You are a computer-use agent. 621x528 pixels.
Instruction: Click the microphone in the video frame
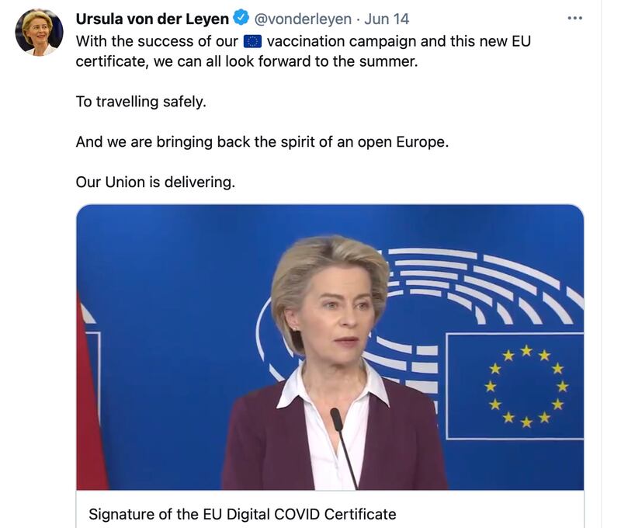(x=343, y=447)
